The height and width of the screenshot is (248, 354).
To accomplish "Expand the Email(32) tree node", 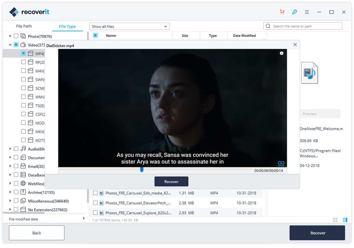I will click(10, 166).
